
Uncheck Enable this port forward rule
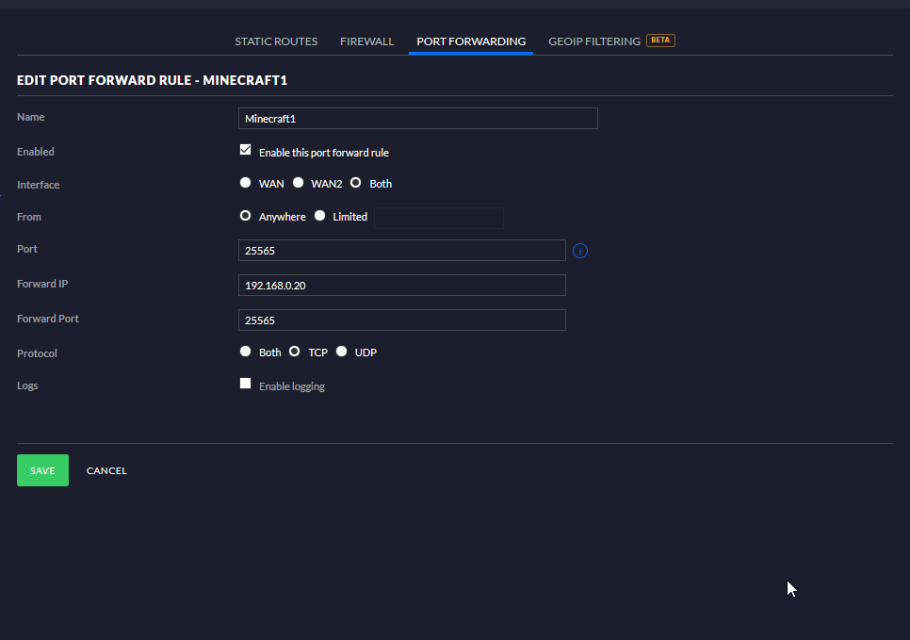point(246,150)
